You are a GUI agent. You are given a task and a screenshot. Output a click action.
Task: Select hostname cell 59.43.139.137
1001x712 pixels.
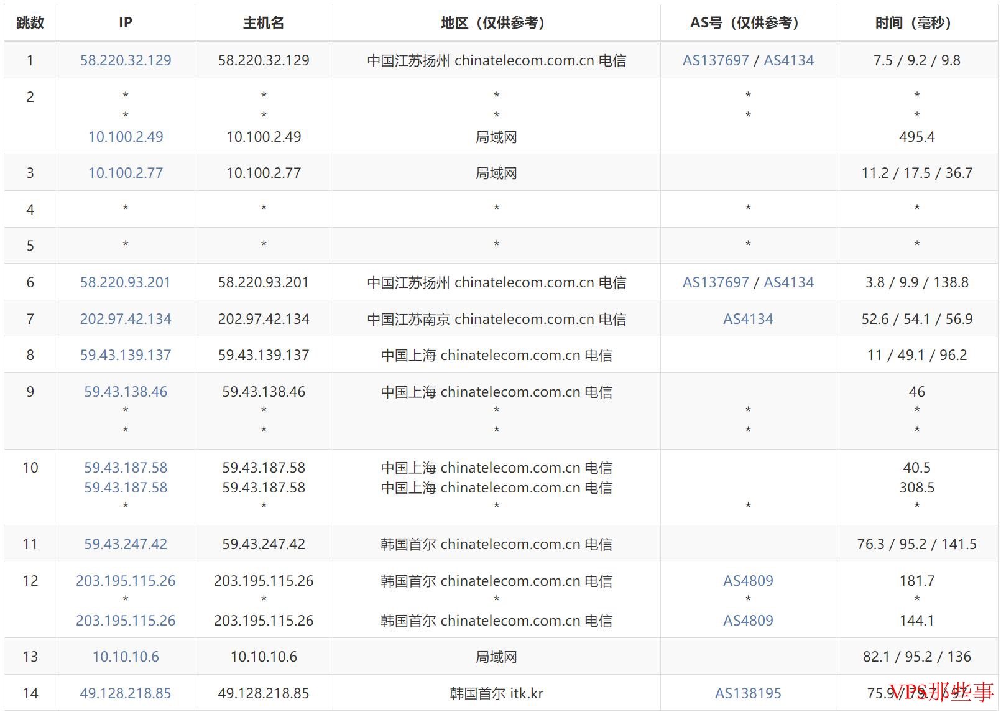264,355
